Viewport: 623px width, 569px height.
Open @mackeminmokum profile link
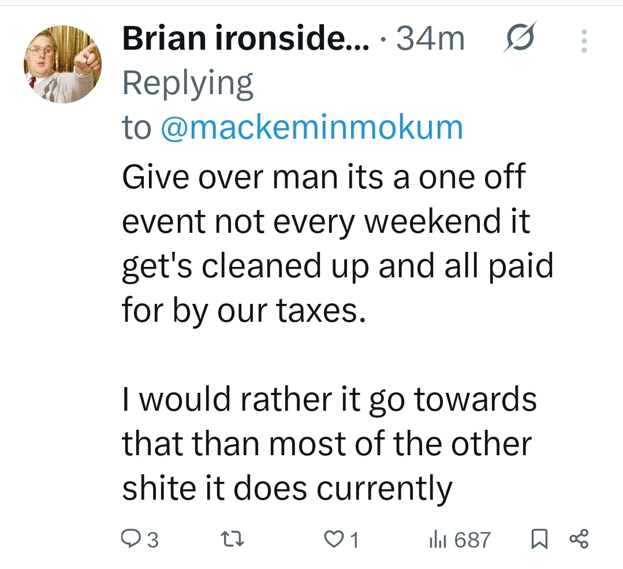point(312,128)
